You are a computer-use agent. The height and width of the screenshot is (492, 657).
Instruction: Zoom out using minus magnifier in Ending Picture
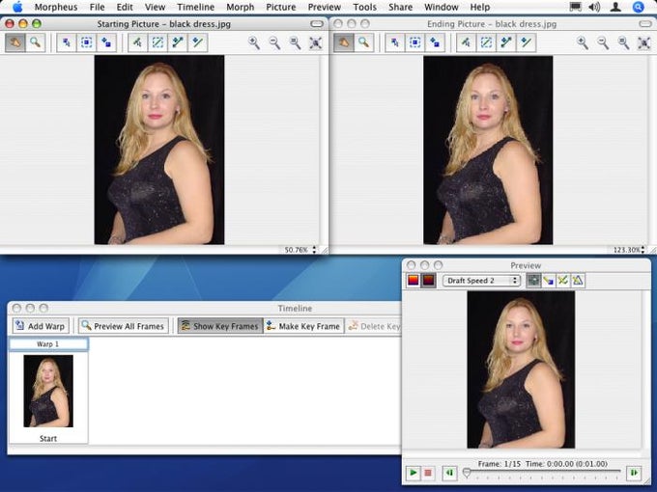click(x=603, y=42)
